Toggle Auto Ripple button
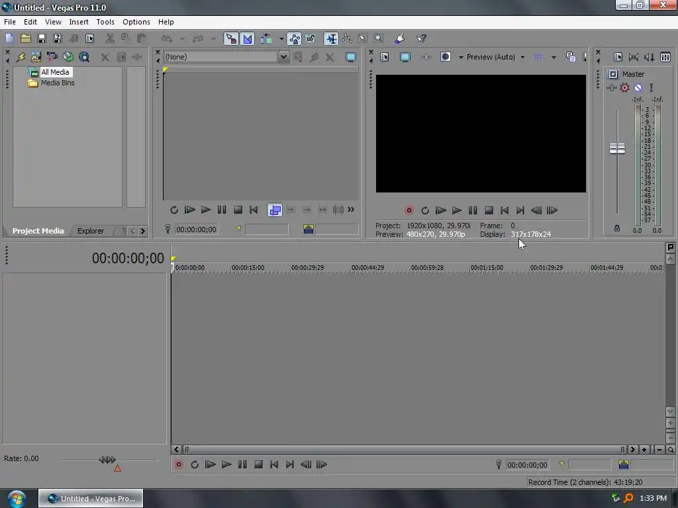678x508 pixels. tap(266, 38)
